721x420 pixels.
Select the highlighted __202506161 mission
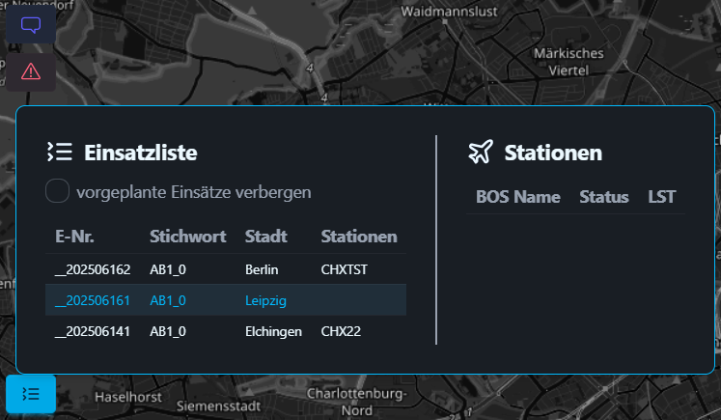[x=226, y=300]
